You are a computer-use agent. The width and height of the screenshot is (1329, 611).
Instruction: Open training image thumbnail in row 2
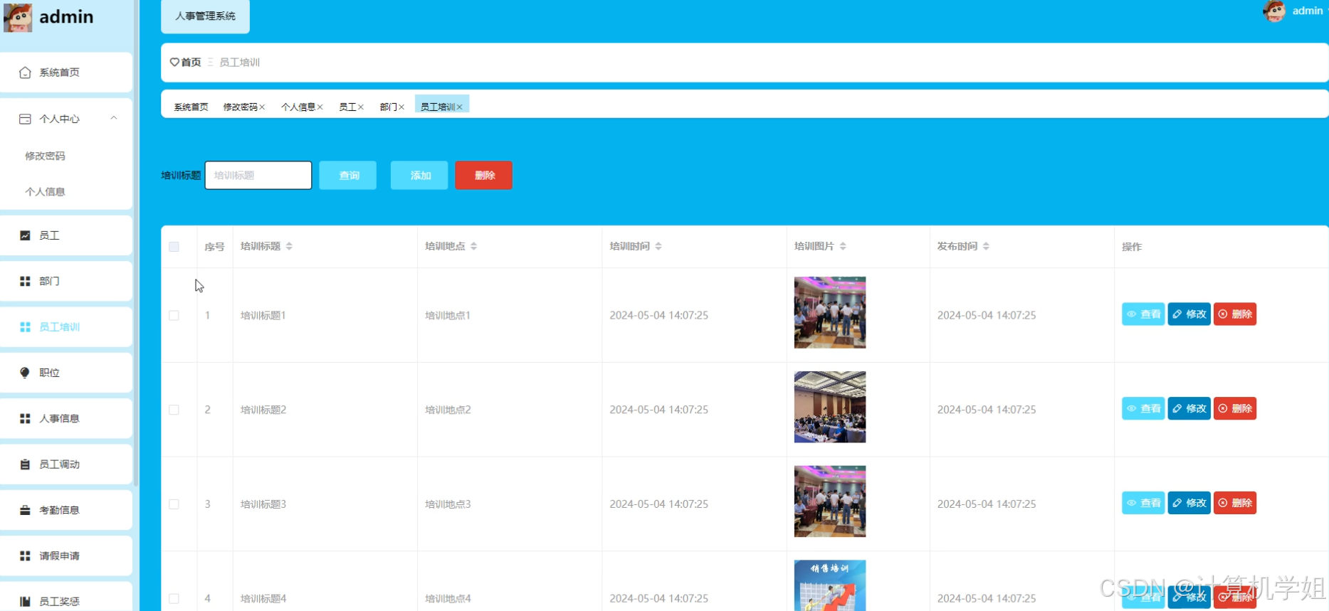tap(830, 407)
